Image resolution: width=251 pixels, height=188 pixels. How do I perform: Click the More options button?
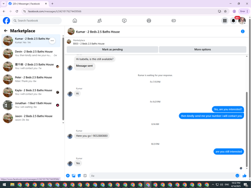coord(202,50)
